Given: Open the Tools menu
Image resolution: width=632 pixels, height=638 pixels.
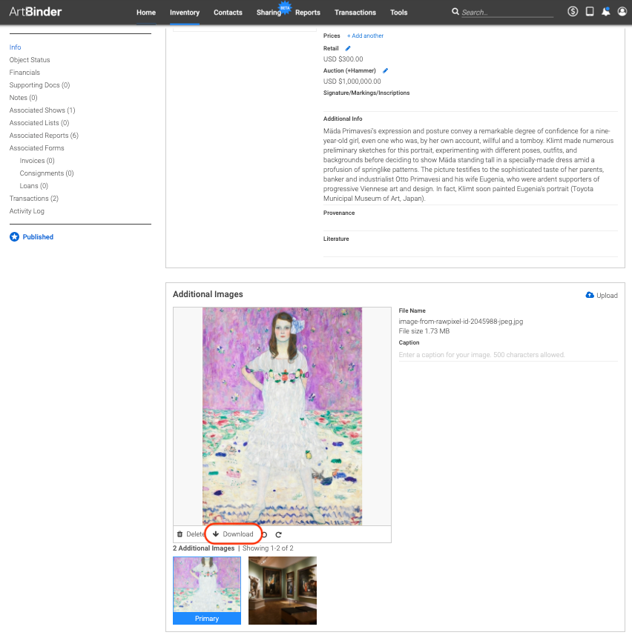Looking at the screenshot, I should 398,12.
